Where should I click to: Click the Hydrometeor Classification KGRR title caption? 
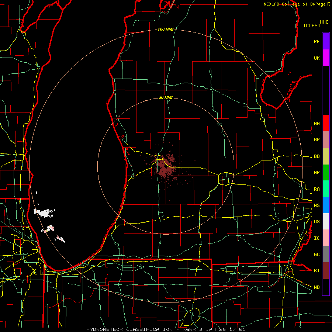click(166, 329)
